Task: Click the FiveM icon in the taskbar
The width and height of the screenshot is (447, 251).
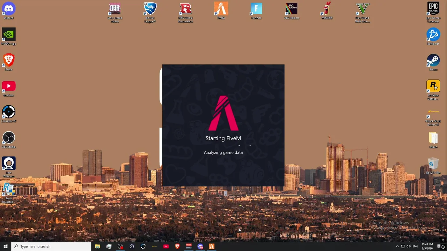Action: [x=212, y=246]
